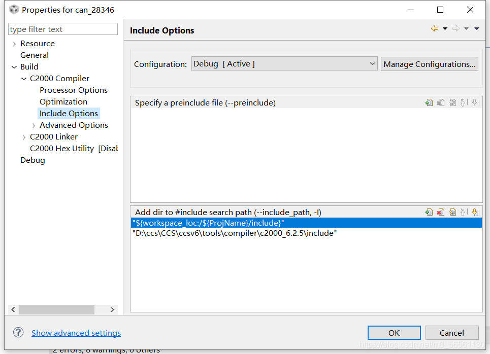Click tree horizontal scrollbar left arrow

click(x=13, y=309)
